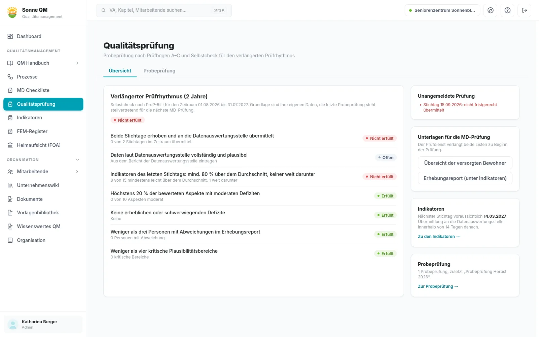This screenshot has height=337, width=539.
Task: Click the Vorlagenbibliothek file icon
Action: [x=10, y=213]
